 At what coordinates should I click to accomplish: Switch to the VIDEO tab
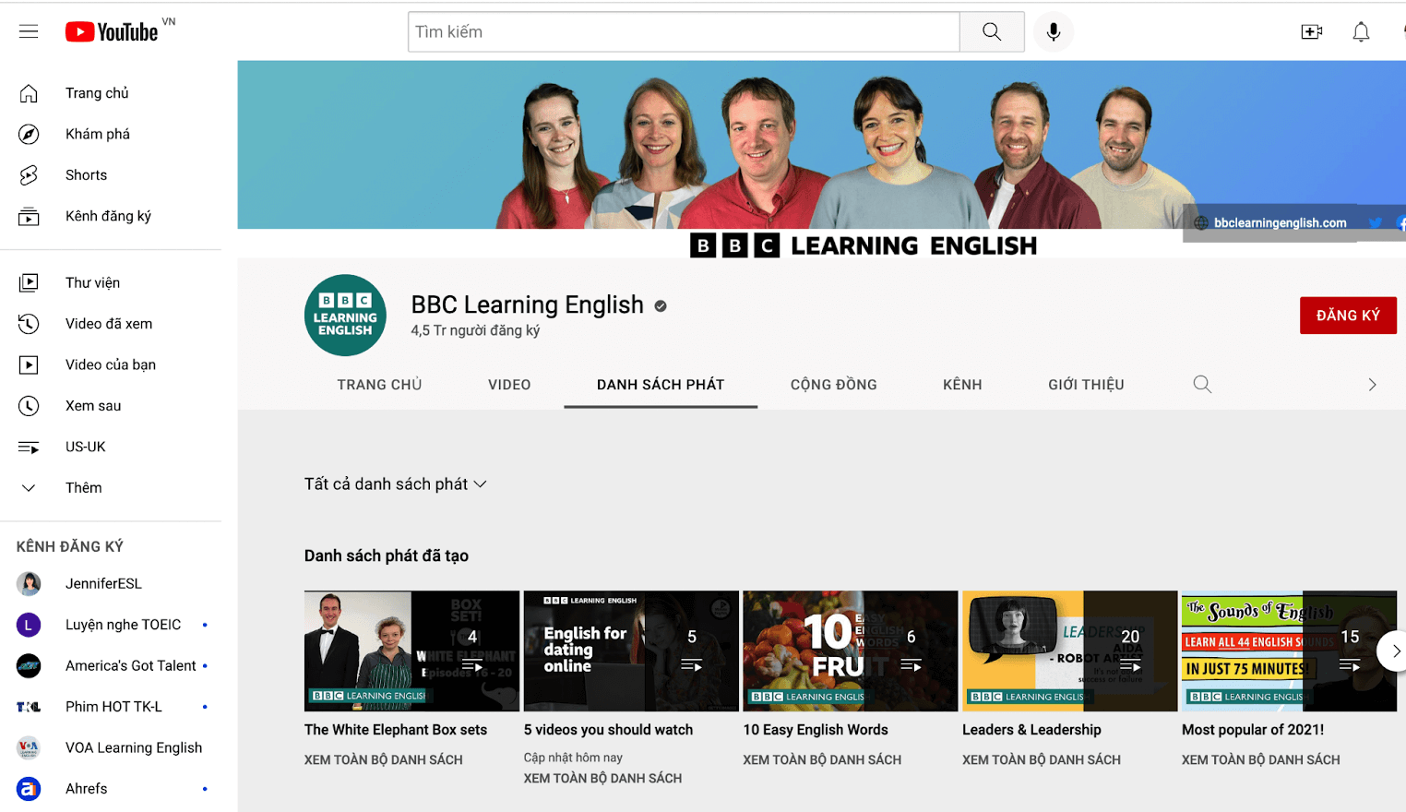tap(509, 385)
